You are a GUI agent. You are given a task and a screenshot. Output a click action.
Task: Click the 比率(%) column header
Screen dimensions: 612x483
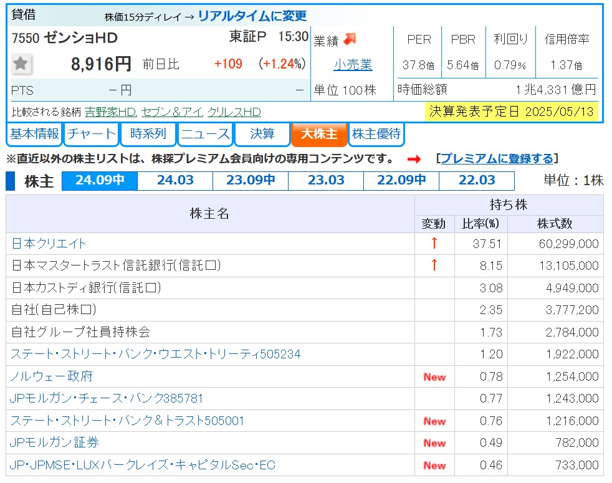(x=481, y=224)
